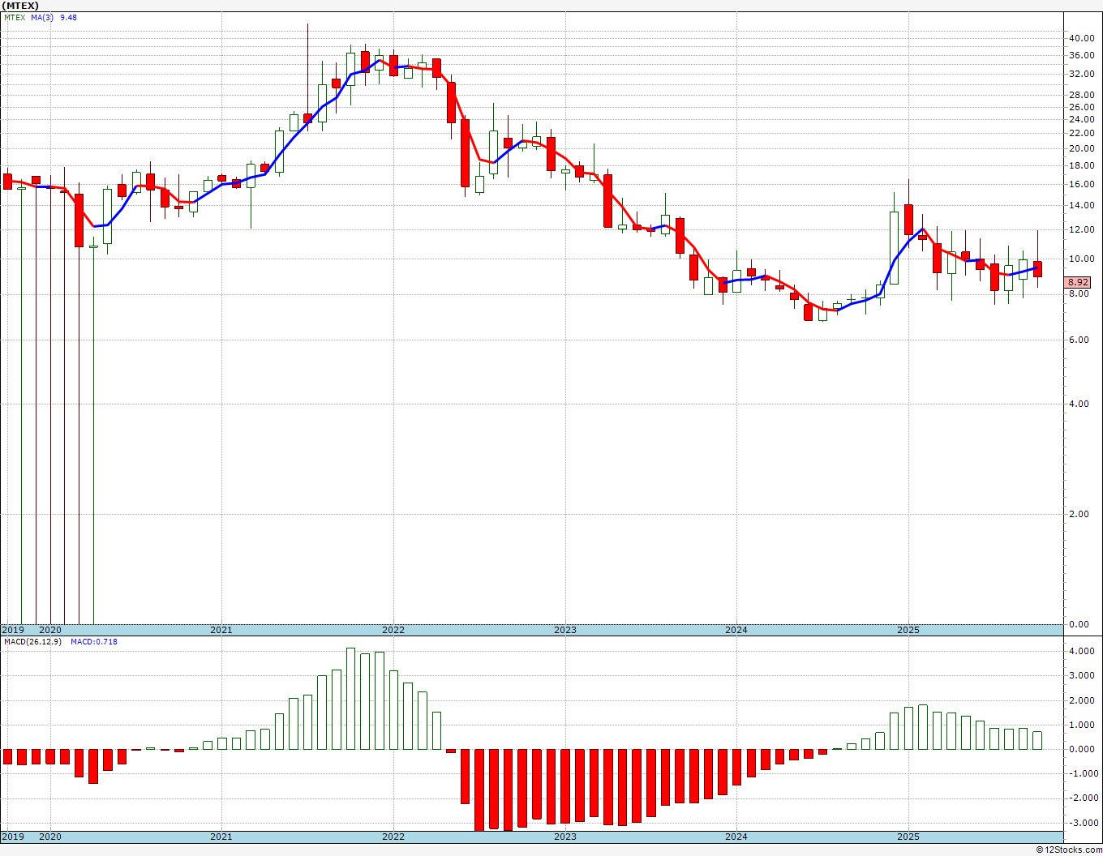
Task: Click the 18.00 price level label
Action: [1081, 165]
